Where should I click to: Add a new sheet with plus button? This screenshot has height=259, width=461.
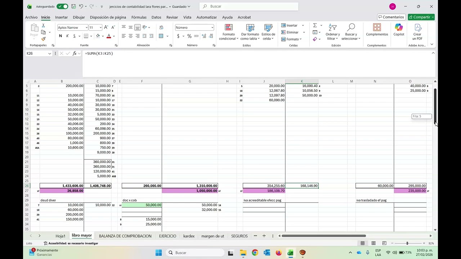pos(264,236)
